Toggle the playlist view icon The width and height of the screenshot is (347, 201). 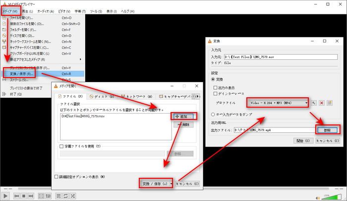tap(58, 196)
